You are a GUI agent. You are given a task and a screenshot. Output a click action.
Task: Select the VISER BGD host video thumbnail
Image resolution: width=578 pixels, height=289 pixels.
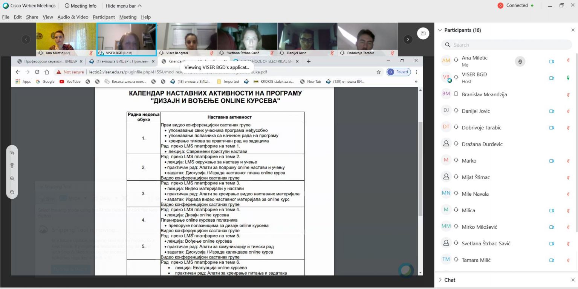pyautogui.click(x=126, y=39)
